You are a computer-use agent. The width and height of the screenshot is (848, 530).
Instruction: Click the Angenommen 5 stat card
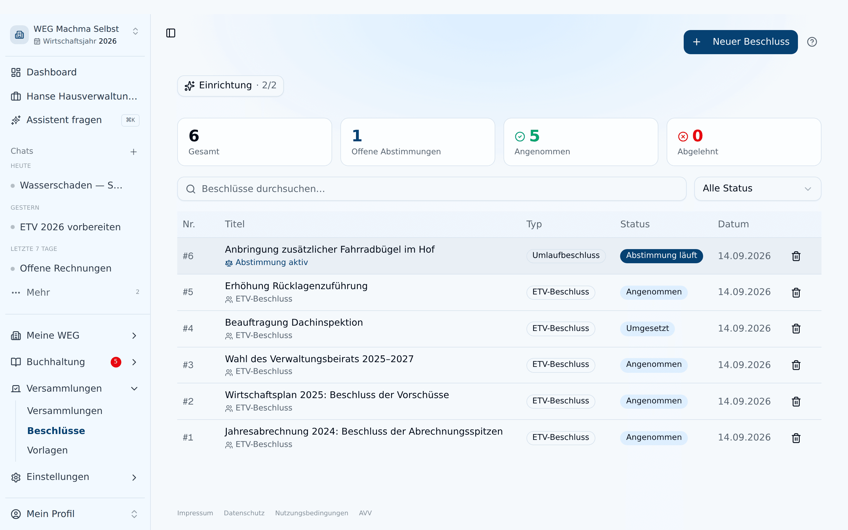coord(581,142)
